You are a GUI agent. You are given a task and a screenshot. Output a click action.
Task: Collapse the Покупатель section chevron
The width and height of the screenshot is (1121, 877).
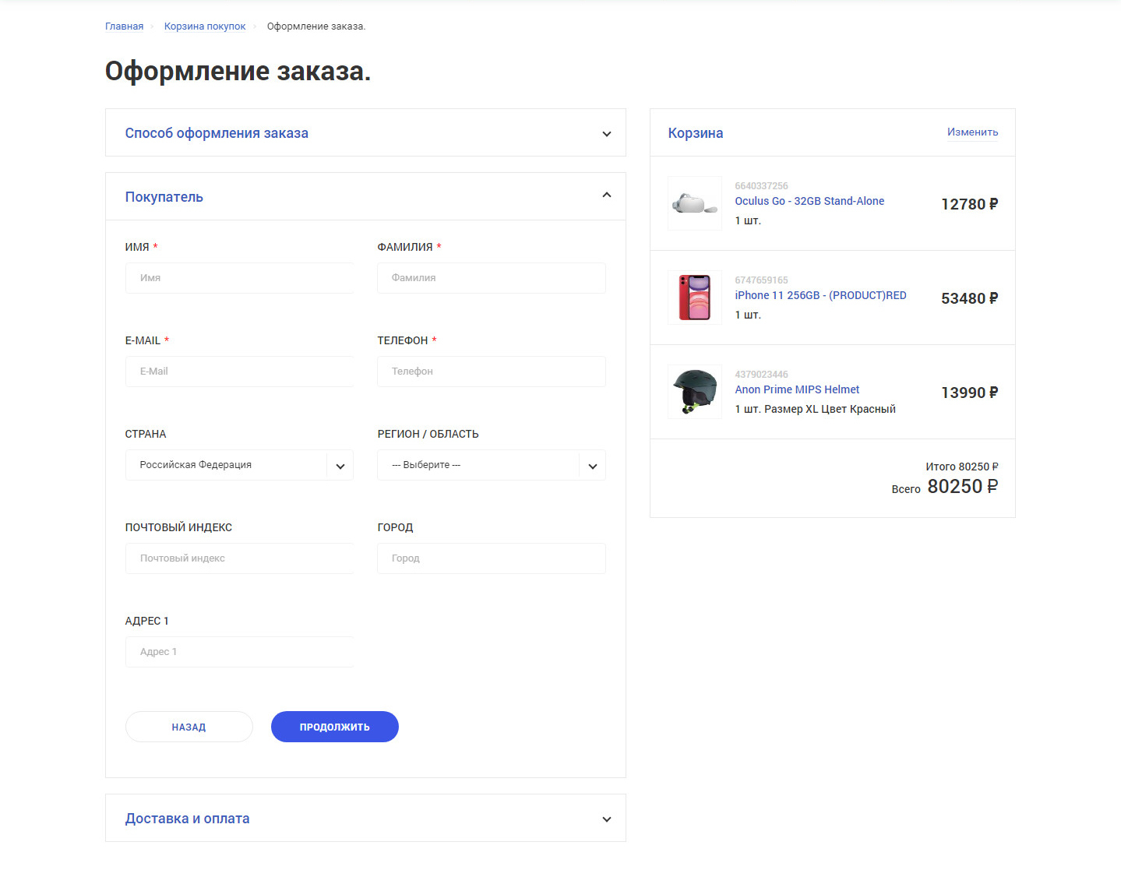tap(606, 195)
